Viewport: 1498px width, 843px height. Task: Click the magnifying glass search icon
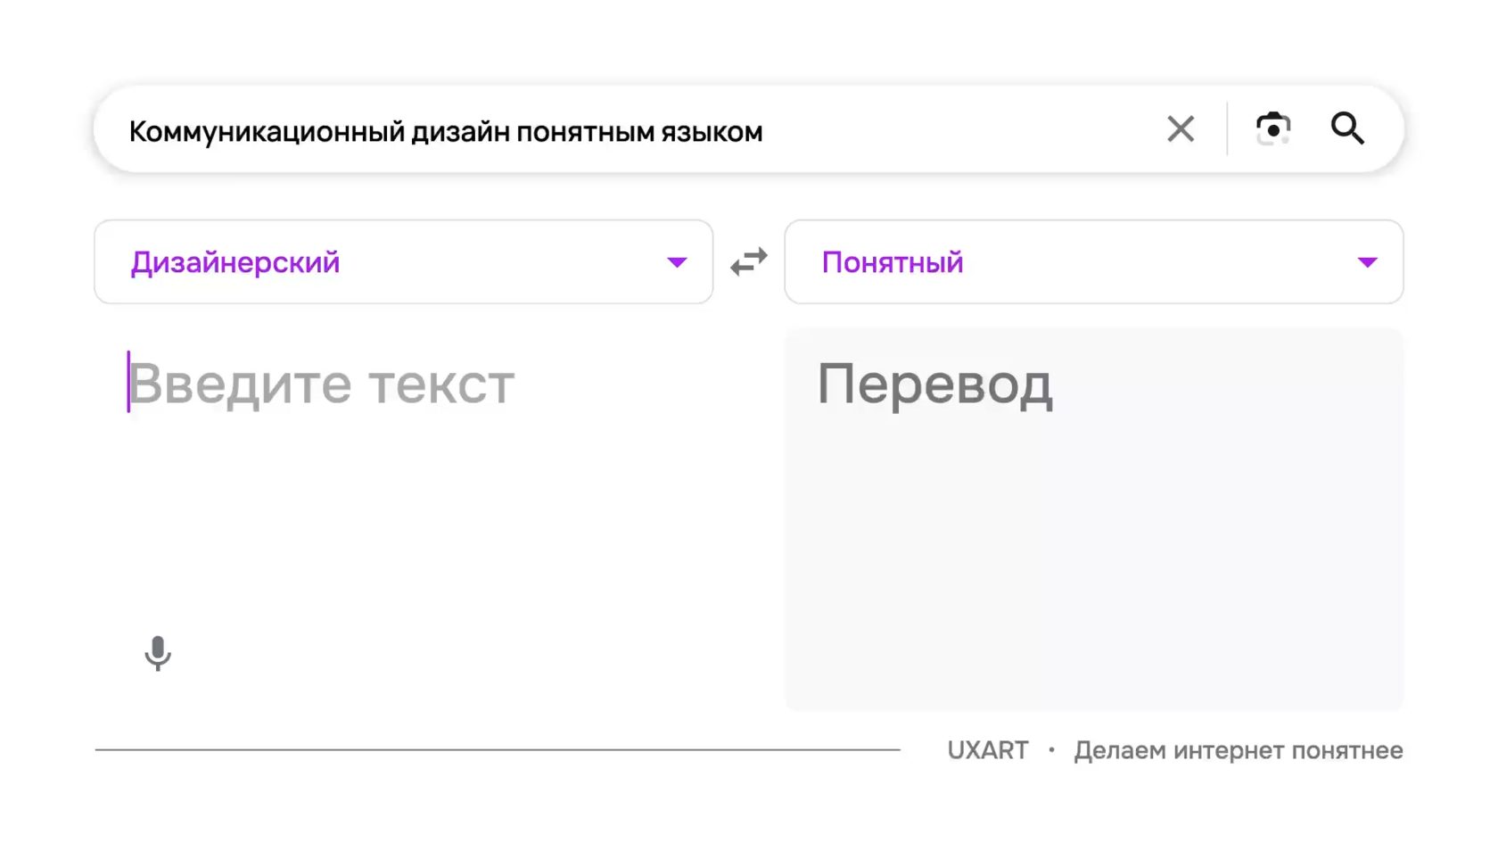(x=1347, y=129)
